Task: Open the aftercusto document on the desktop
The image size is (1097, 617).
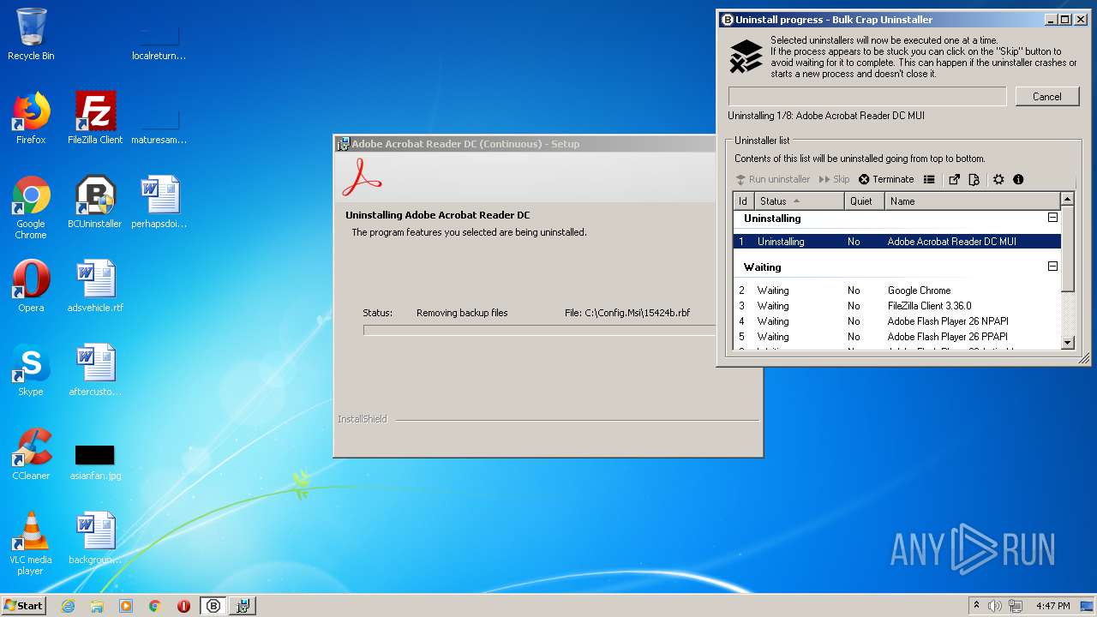Action: pos(95,370)
